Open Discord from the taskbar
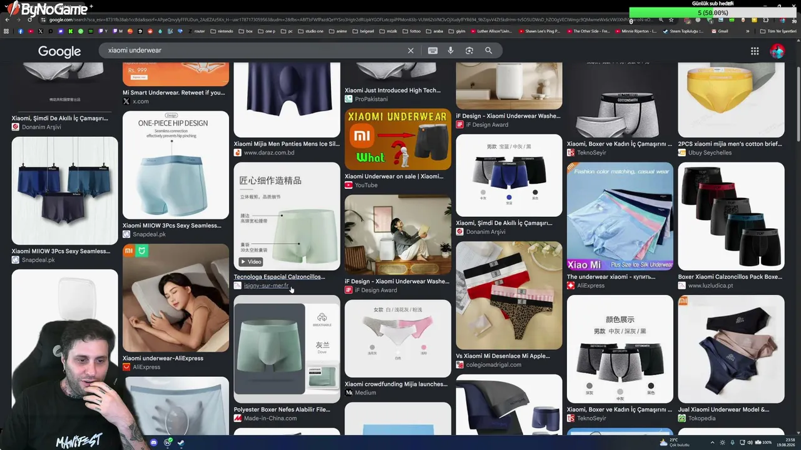This screenshot has width=801, height=450. click(154, 442)
